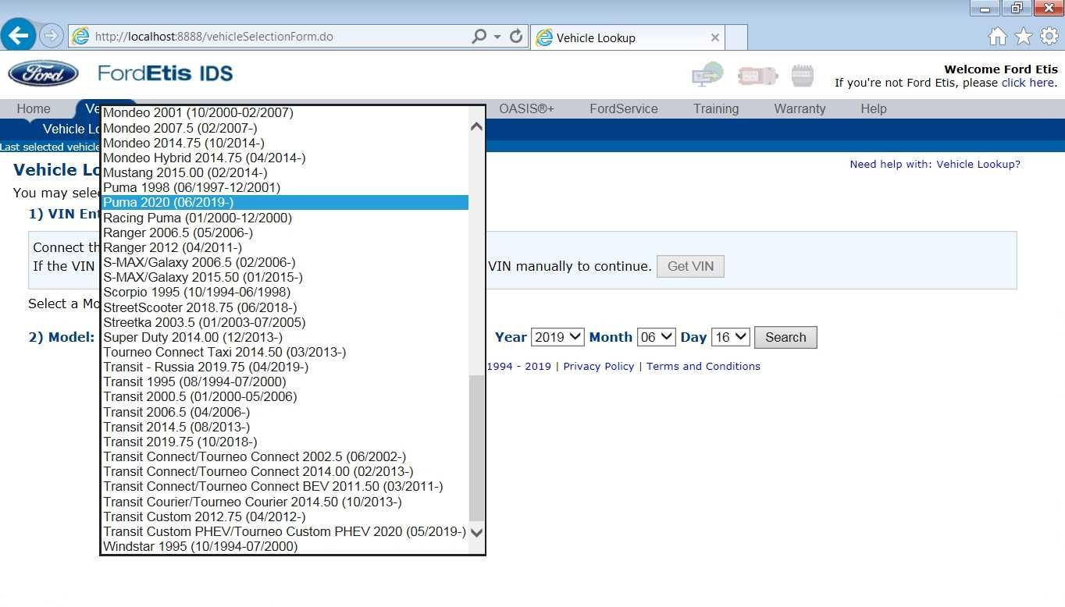Open the Privacy Policy link
1065x607 pixels.
point(599,366)
